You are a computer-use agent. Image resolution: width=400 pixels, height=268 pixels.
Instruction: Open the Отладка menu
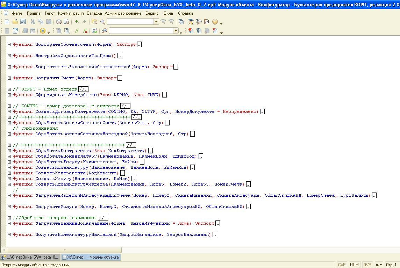pyautogui.click(x=94, y=13)
